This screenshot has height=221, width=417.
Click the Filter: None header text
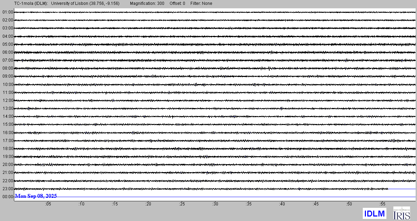[201, 3]
